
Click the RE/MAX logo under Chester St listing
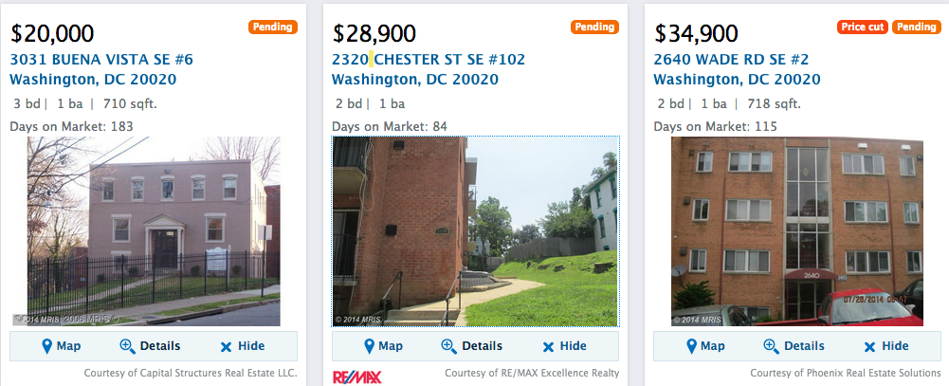click(357, 377)
